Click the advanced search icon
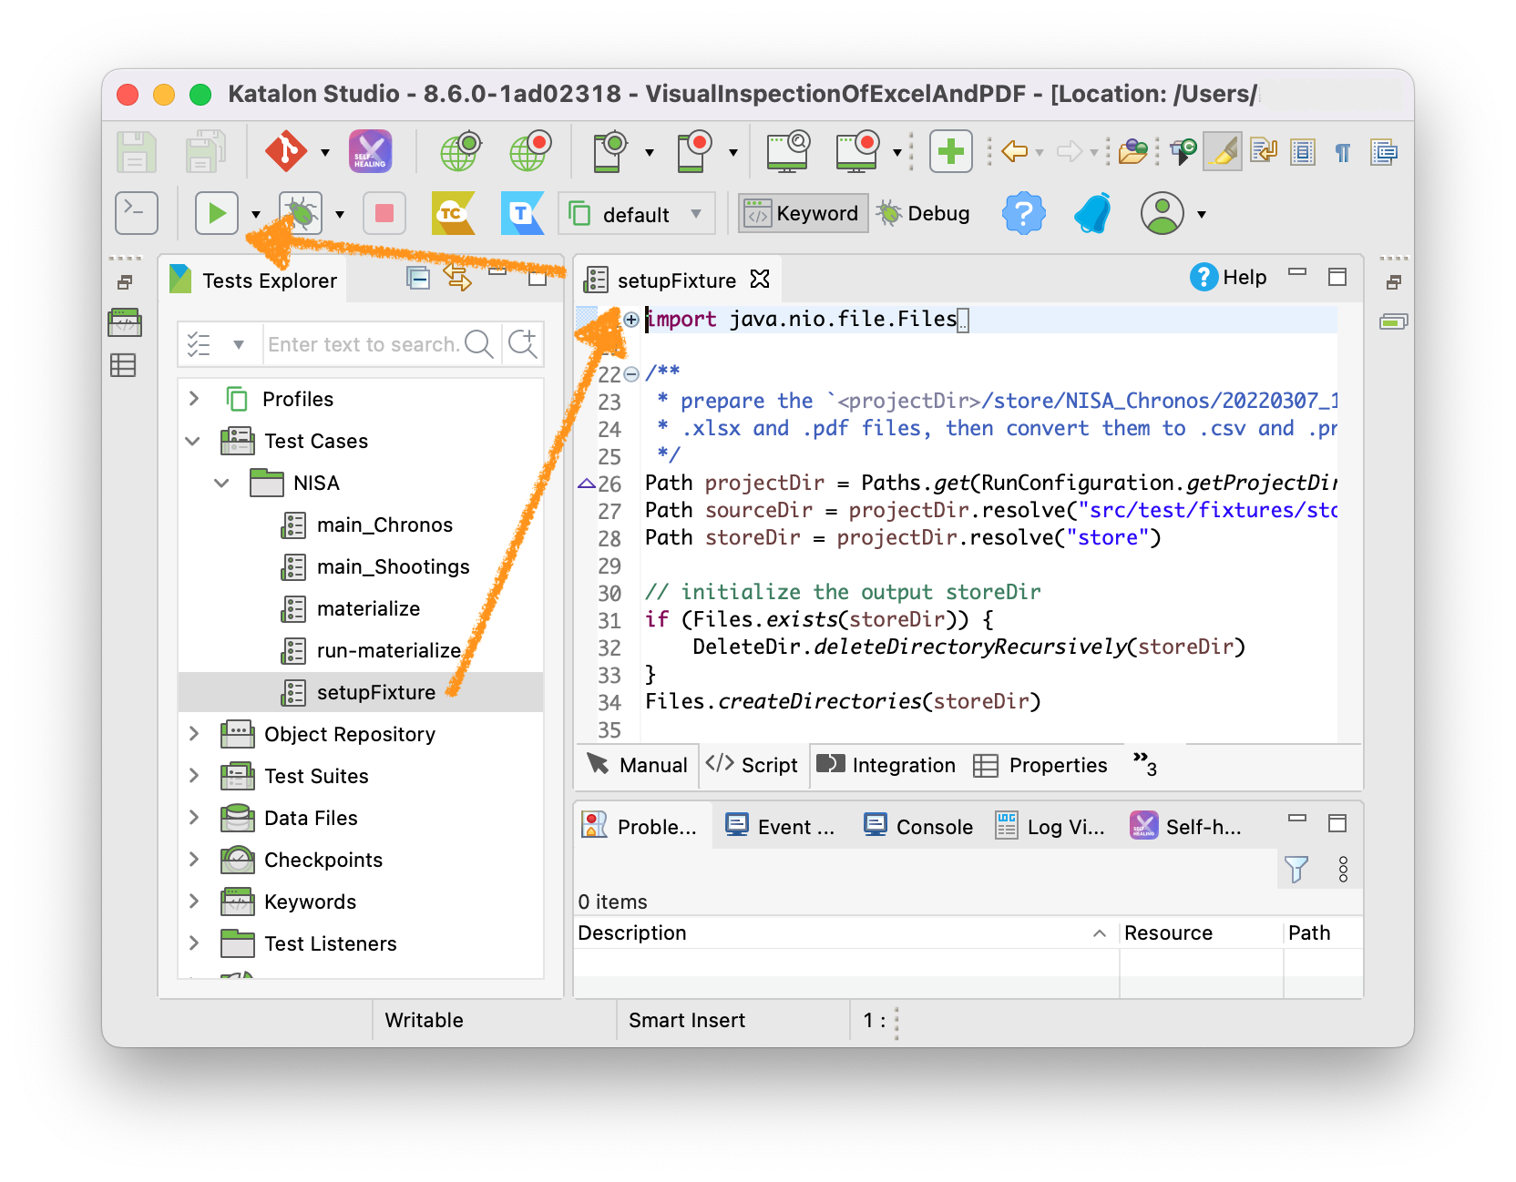 [x=523, y=343]
